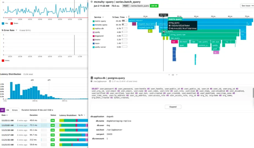Toggle replica-db service in the legend

point(98,28)
